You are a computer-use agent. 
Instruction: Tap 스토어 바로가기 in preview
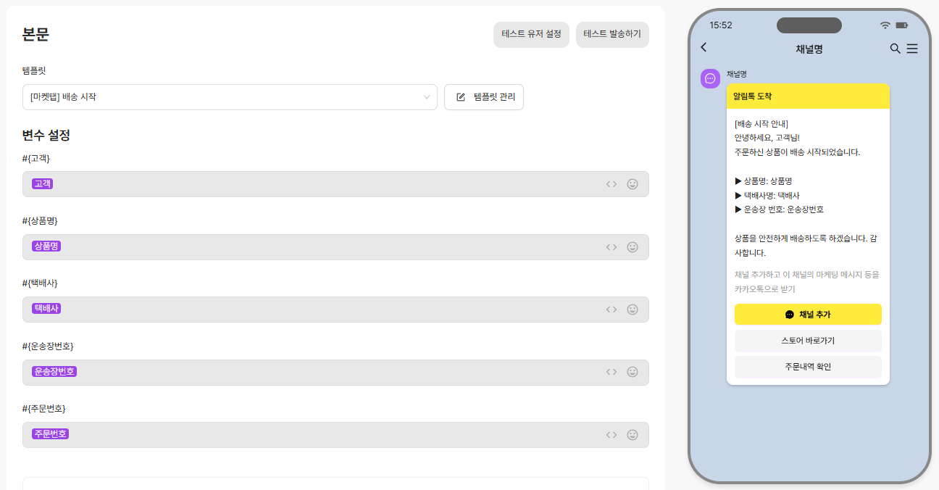coord(808,341)
